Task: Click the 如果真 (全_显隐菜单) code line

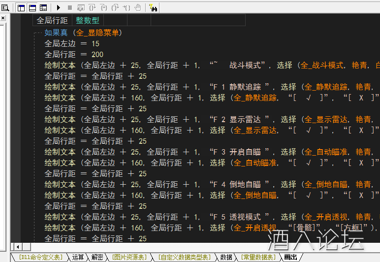Action: pyautogui.click(x=83, y=33)
